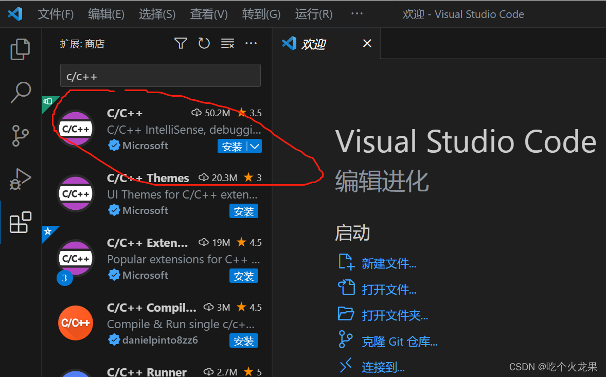Click the C/C++ extension purple icon

coord(76,129)
